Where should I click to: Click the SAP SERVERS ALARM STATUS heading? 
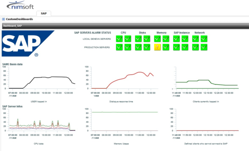click(93, 33)
